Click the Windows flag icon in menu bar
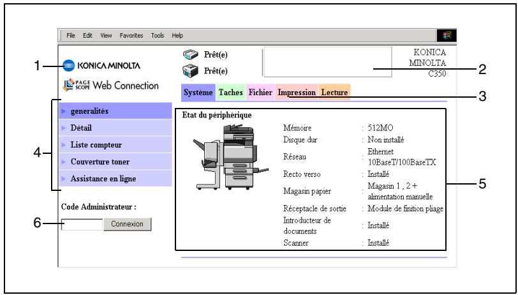This screenshot has width=518, height=295. coord(447,35)
